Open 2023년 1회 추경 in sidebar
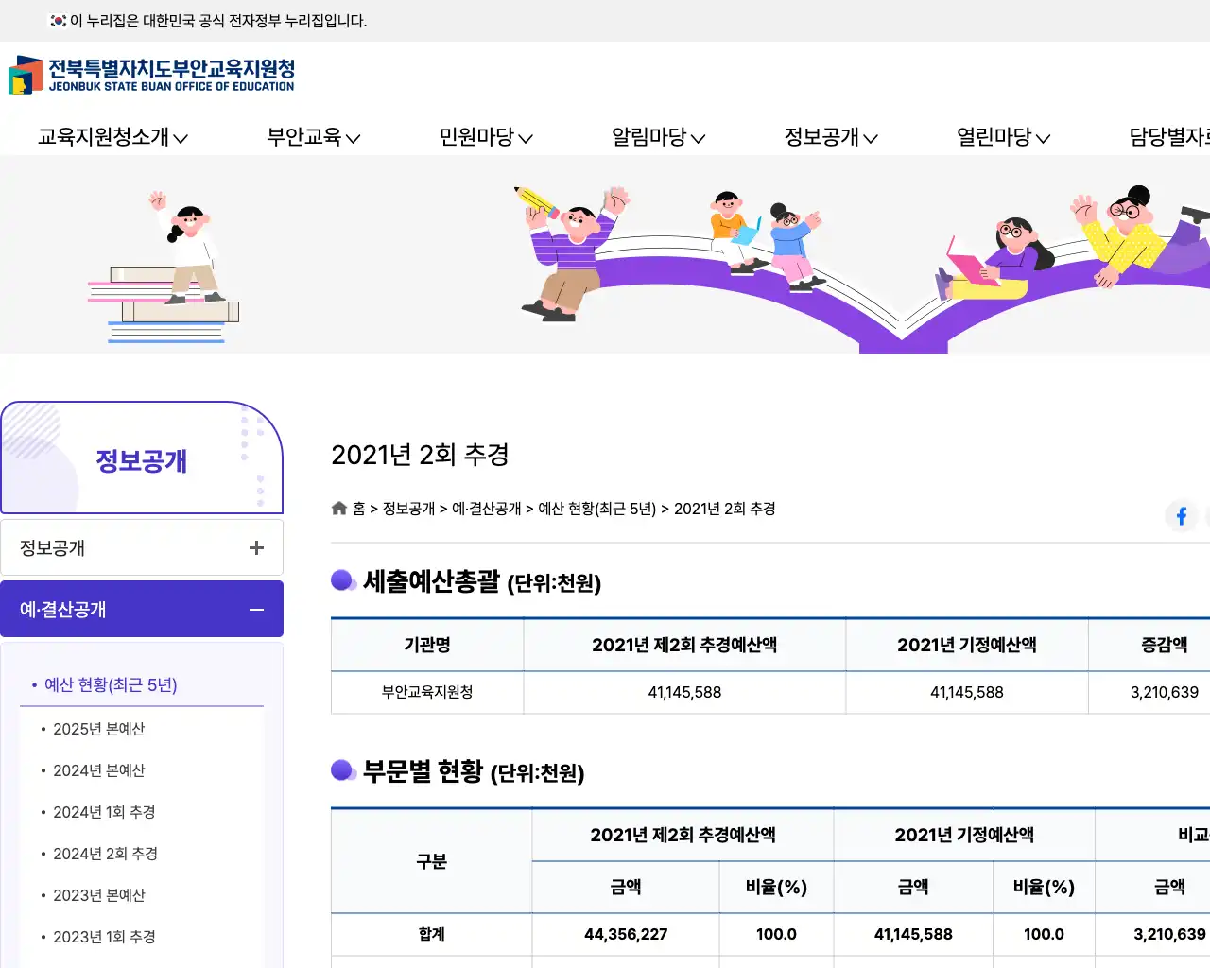Image resolution: width=1210 pixels, height=968 pixels. 104,937
